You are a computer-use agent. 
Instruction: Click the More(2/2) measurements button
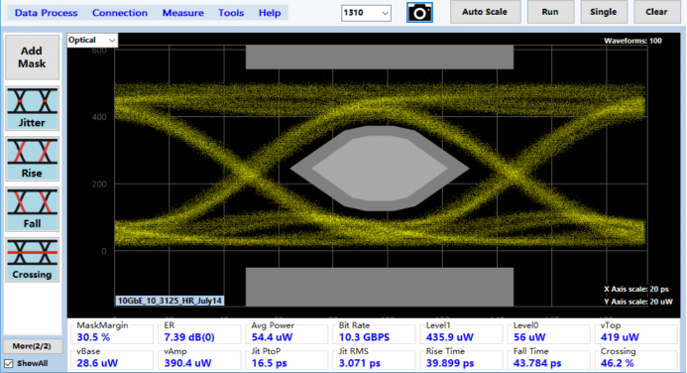32,346
